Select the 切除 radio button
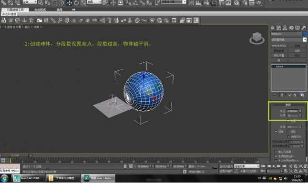The height and width of the screenshot is (183, 308). (x=276, y=132)
